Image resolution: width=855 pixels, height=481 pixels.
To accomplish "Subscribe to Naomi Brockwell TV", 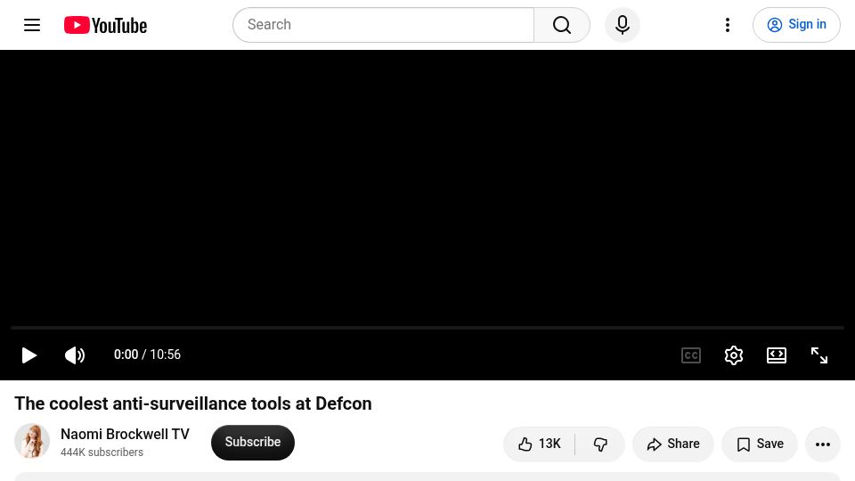I will (252, 443).
